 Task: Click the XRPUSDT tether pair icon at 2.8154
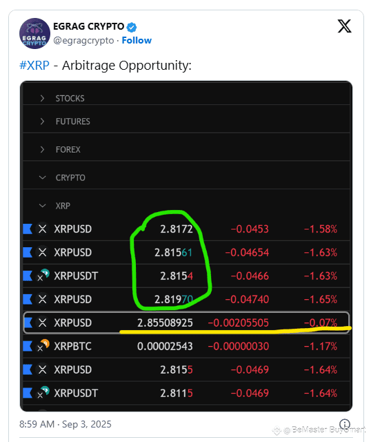[43, 276]
